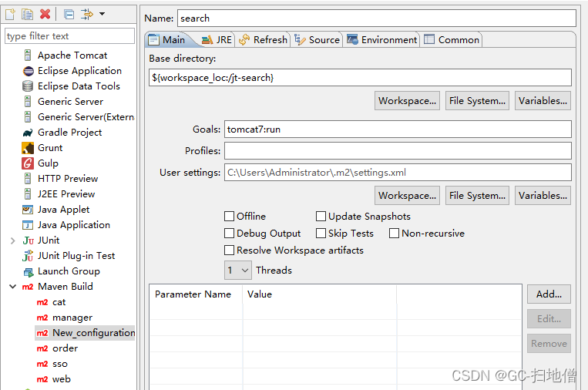Switch to the Common tab
Viewport: 588px width, 390px height.
(452, 40)
